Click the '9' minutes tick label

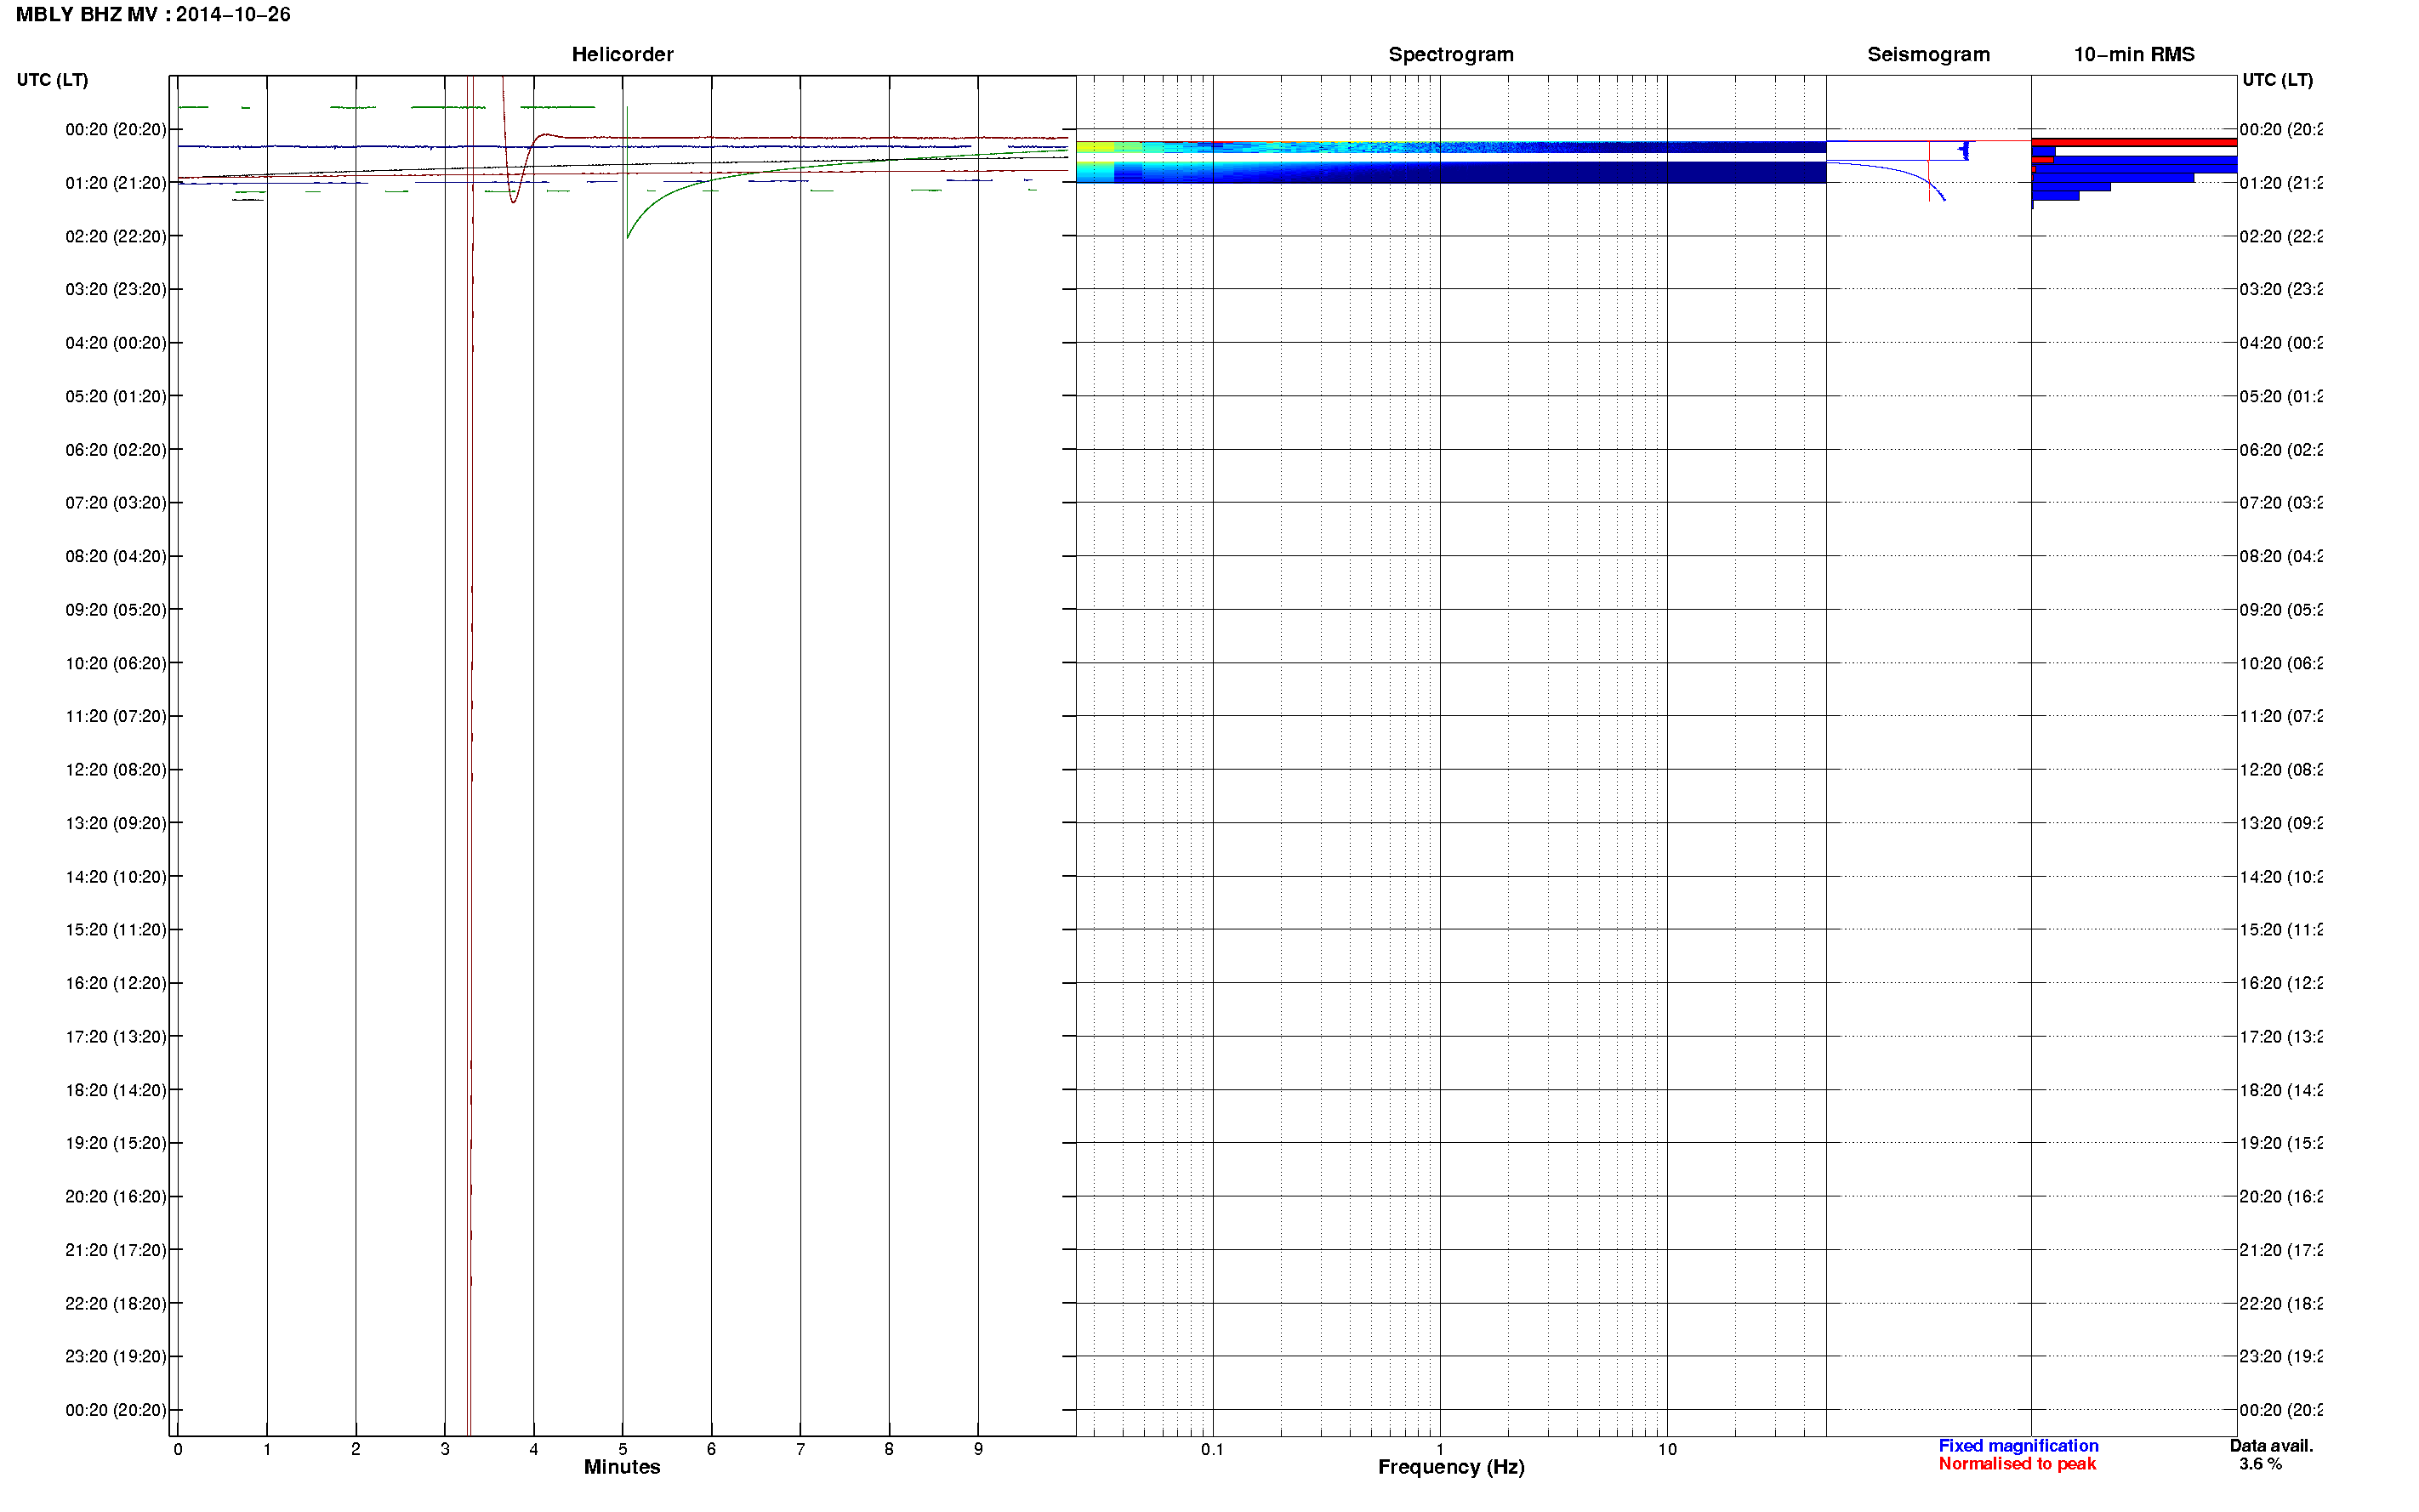pos(978,1449)
